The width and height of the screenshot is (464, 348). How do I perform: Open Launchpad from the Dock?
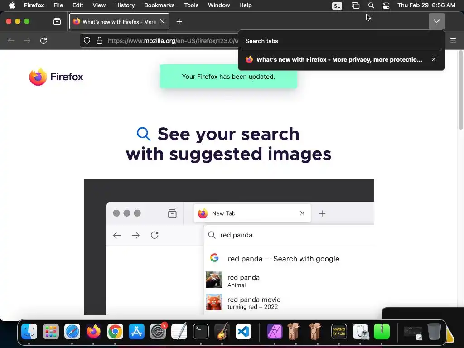coord(51,331)
